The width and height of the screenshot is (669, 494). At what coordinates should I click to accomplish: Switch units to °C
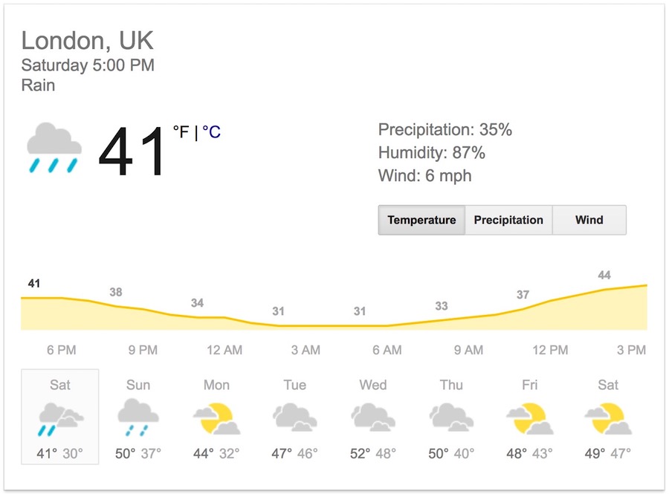[x=212, y=131]
